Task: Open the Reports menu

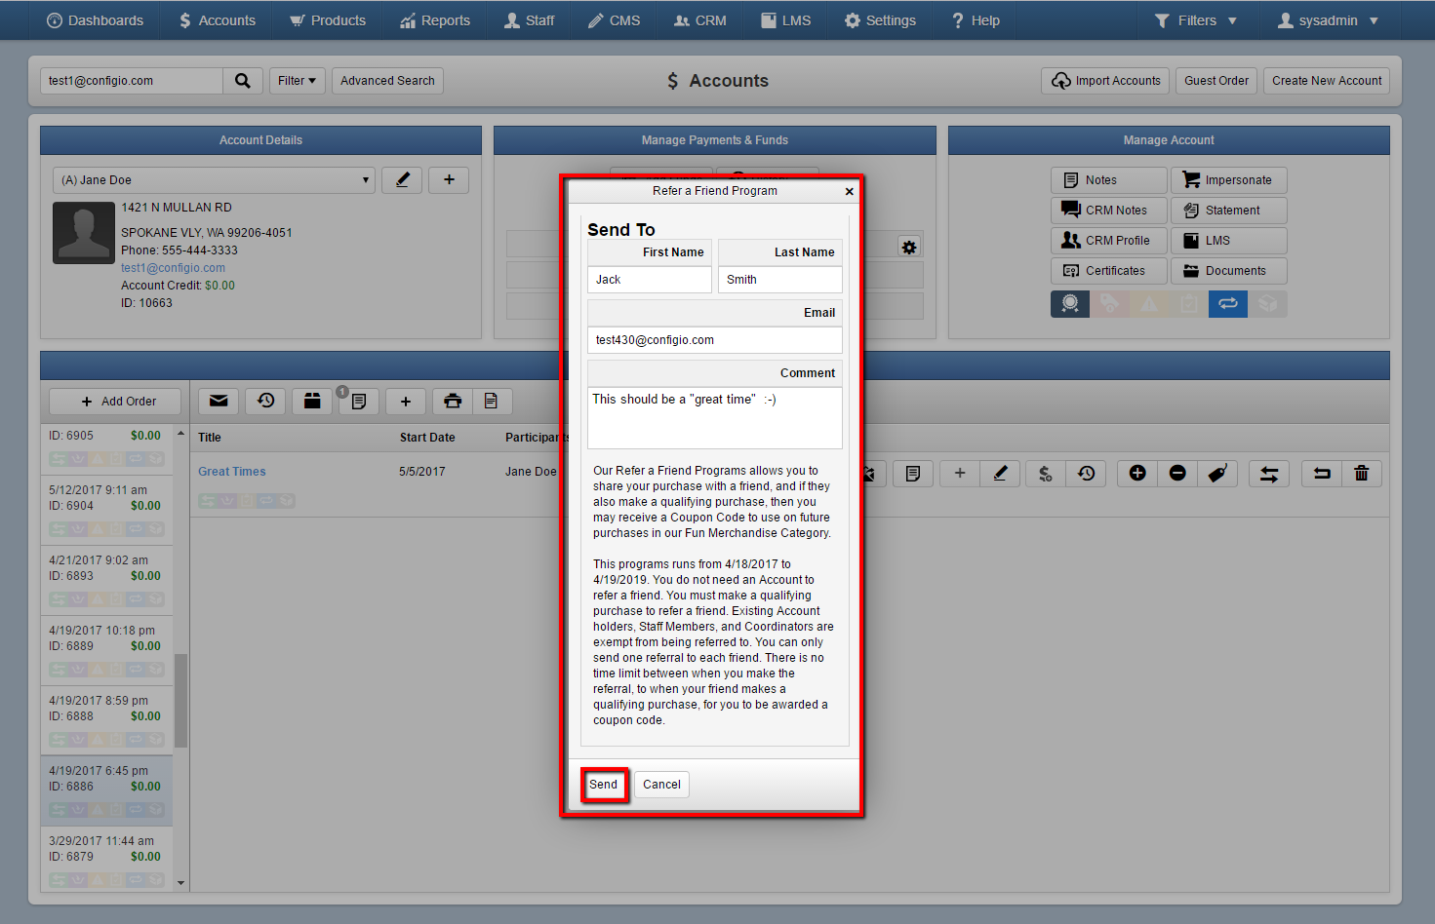Action: [x=435, y=20]
